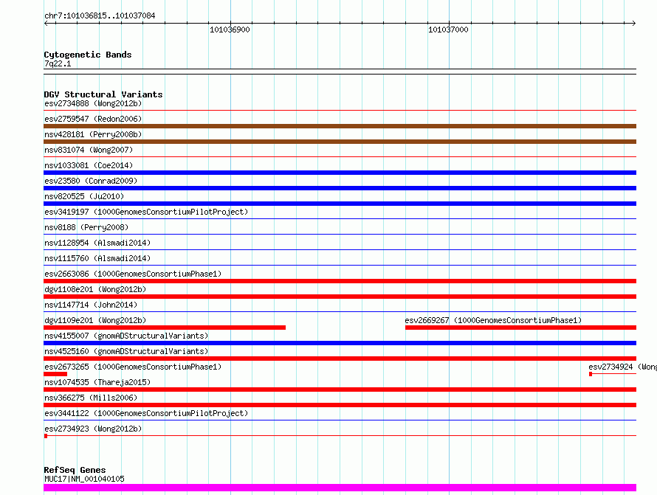Click the dgv1109e201 (Wong2012b) label
Viewport: 657px width, 495px height.
[x=95, y=320]
